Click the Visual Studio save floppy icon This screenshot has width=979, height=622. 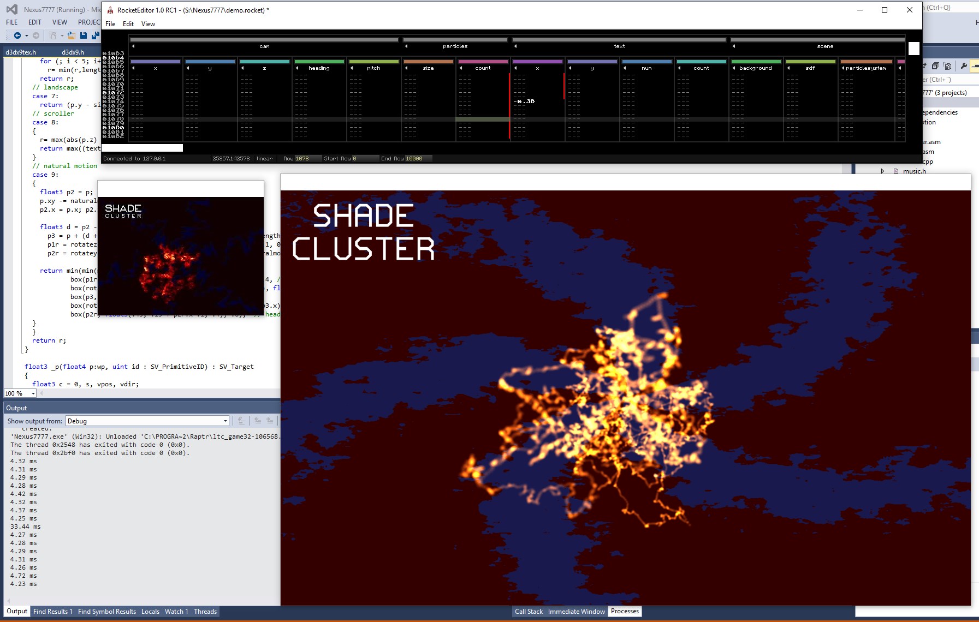84,35
